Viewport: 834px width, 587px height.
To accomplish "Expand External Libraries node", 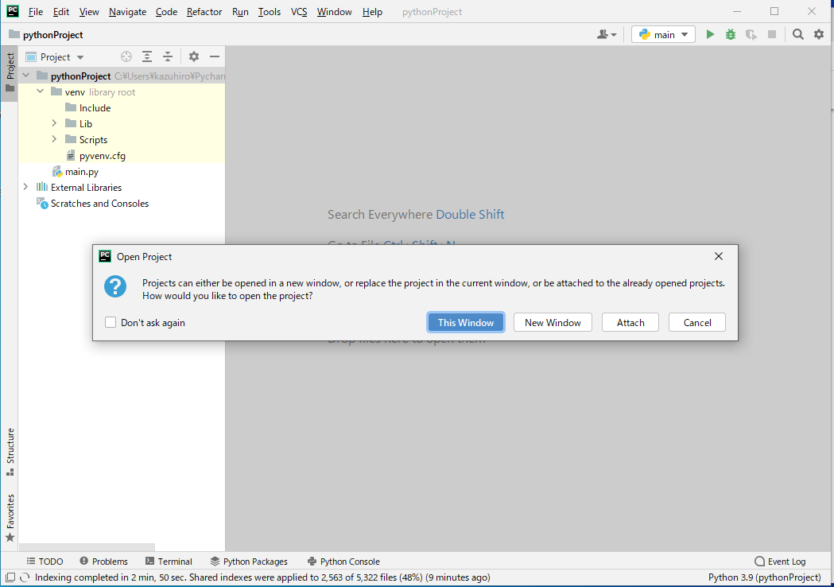I will pos(25,187).
